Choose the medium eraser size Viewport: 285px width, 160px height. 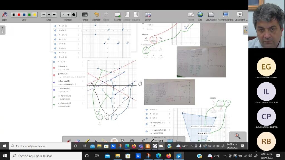pyautogui.click(x=68, y=15)
